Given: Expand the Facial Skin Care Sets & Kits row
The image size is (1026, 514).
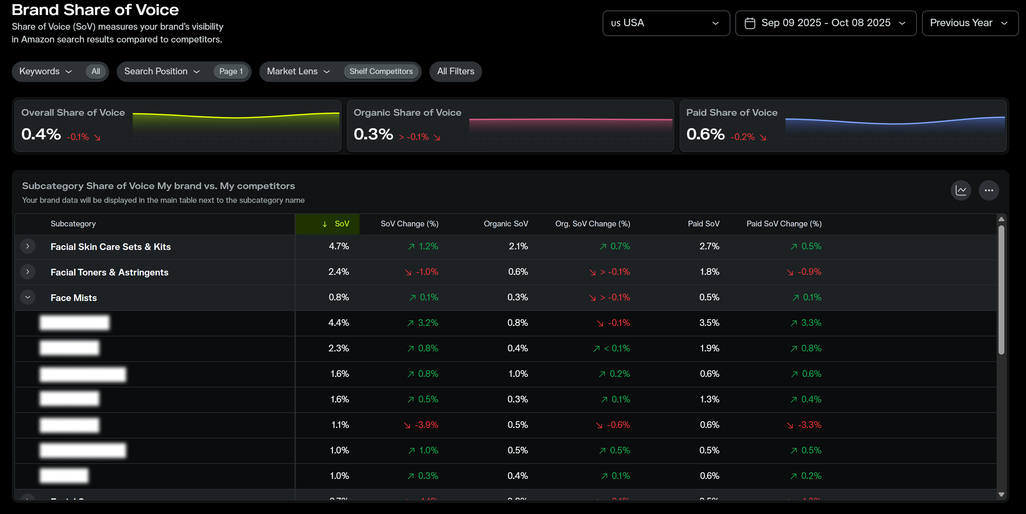Looking at the screenshot, I should coord(27,246).
